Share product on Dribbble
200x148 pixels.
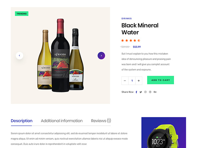[x=150, y=92]
